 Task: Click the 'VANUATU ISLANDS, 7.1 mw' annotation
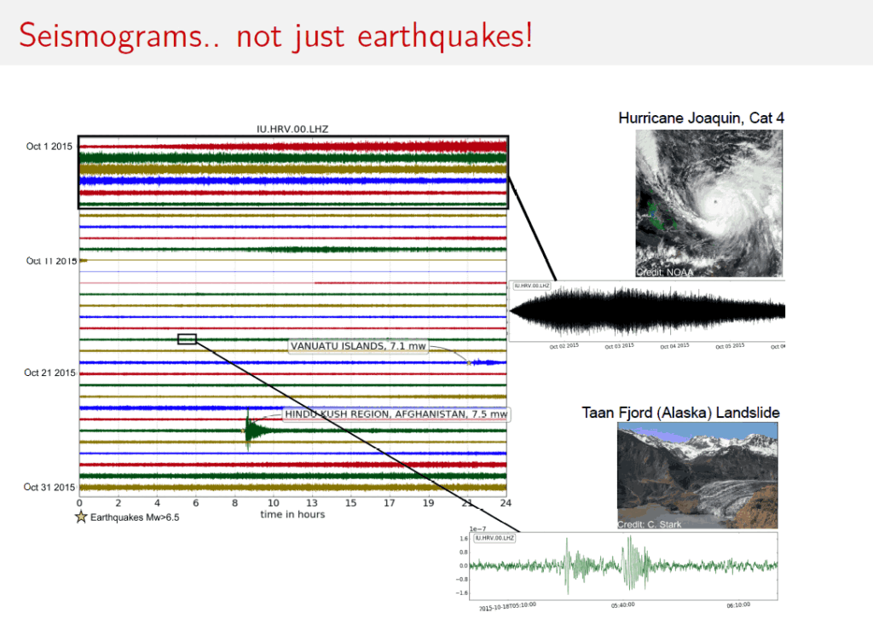[358, 346]
